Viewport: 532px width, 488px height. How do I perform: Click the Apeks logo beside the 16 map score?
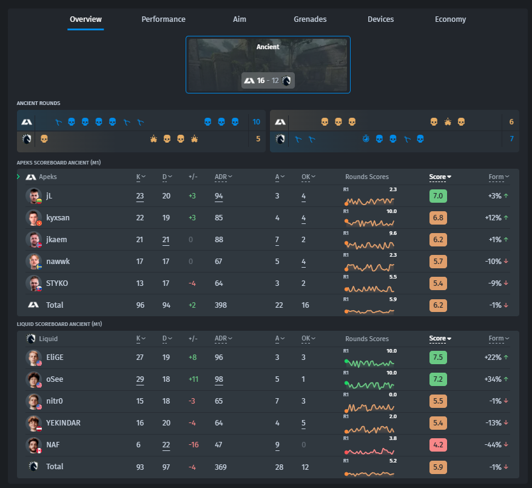[249, 81]
